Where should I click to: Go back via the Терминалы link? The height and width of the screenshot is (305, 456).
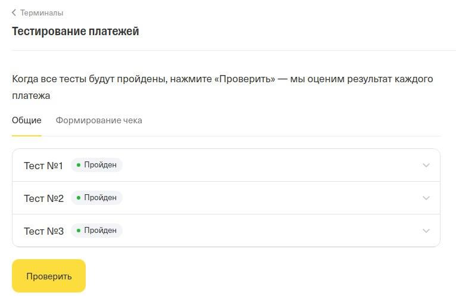(42, 13)
